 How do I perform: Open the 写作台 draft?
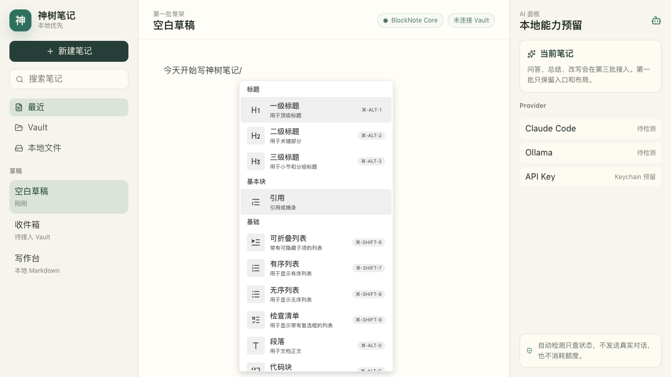pos(69,264)
